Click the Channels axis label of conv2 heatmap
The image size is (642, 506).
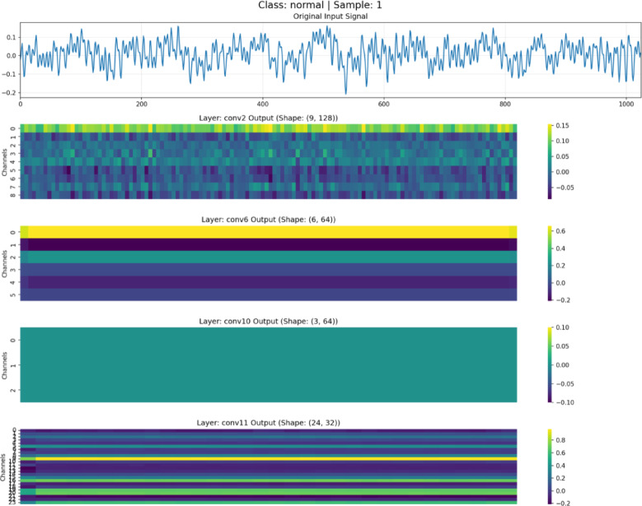(4, 162)
